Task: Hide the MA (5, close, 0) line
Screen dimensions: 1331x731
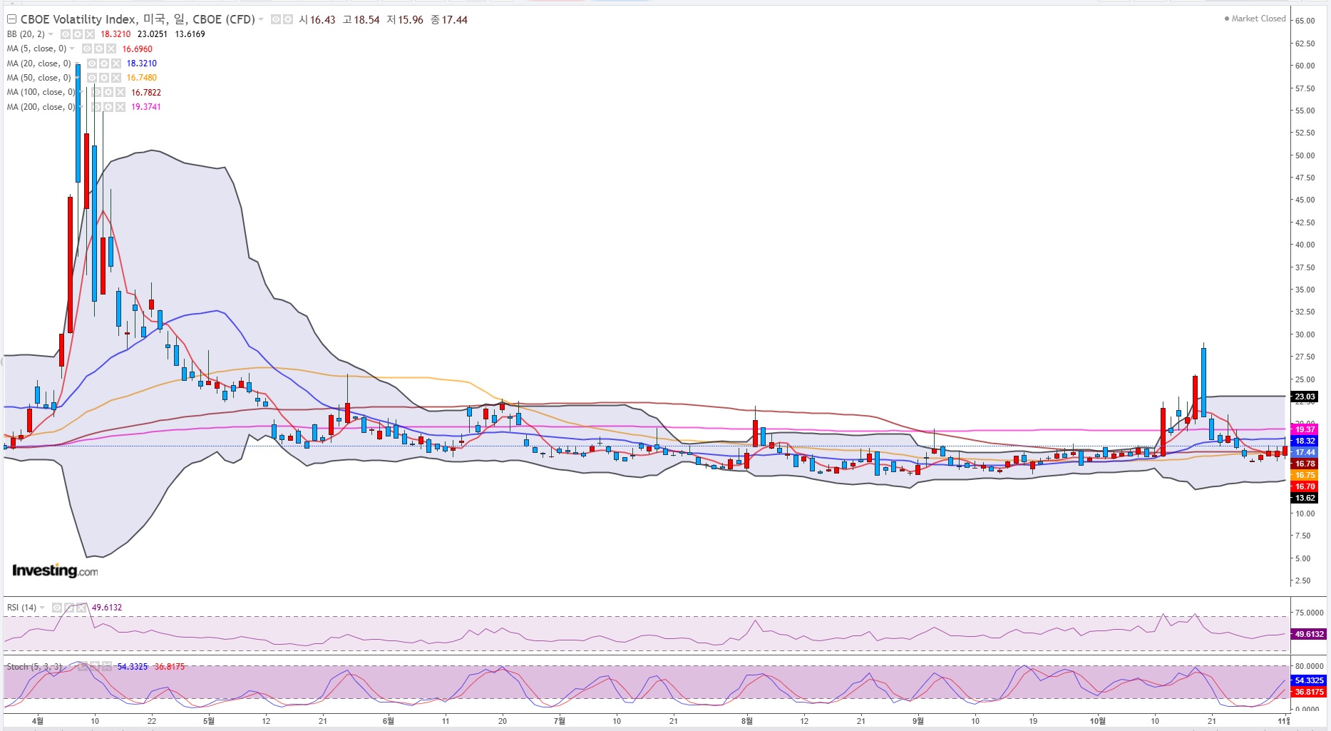Action: click(x=87, y=48)
